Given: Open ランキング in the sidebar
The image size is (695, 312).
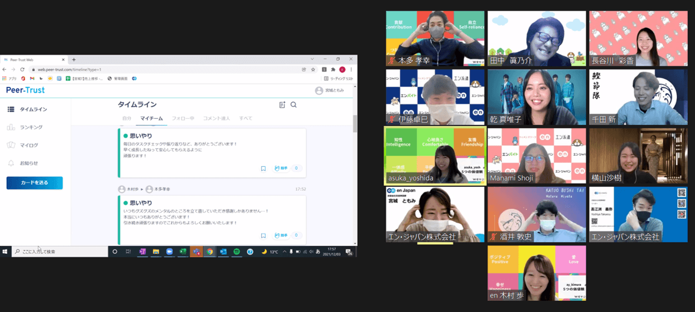Looking at the screenshot, I should [31, 127].
